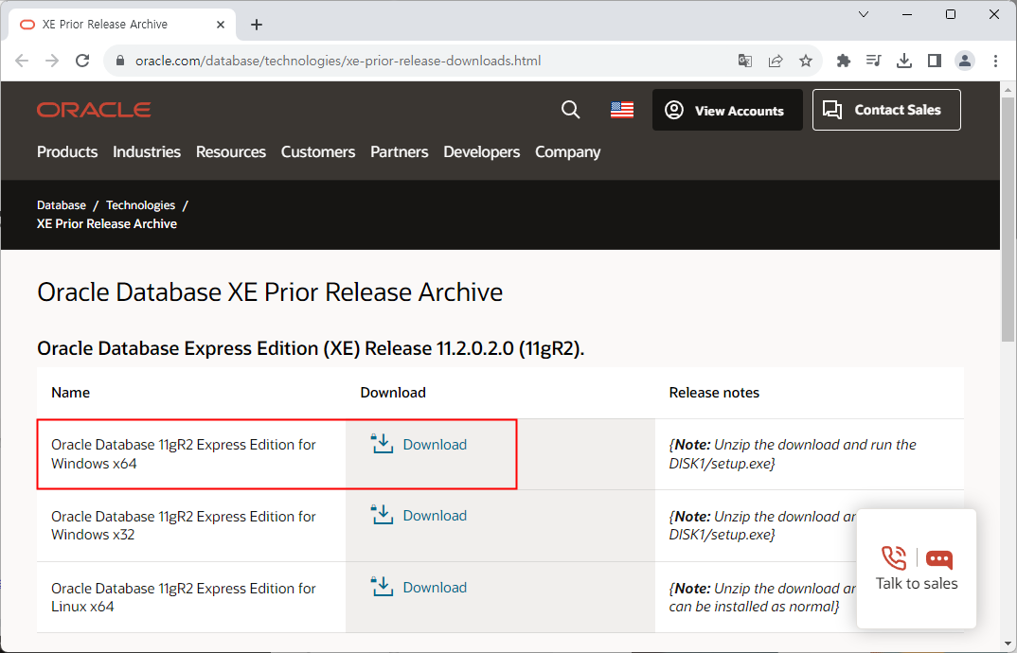Screen dimensions: 1017x653
Task: Click the 'Release notes' column header
Action: (714, 393)
